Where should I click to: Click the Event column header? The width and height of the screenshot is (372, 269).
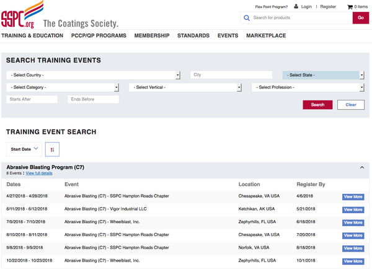71,184
